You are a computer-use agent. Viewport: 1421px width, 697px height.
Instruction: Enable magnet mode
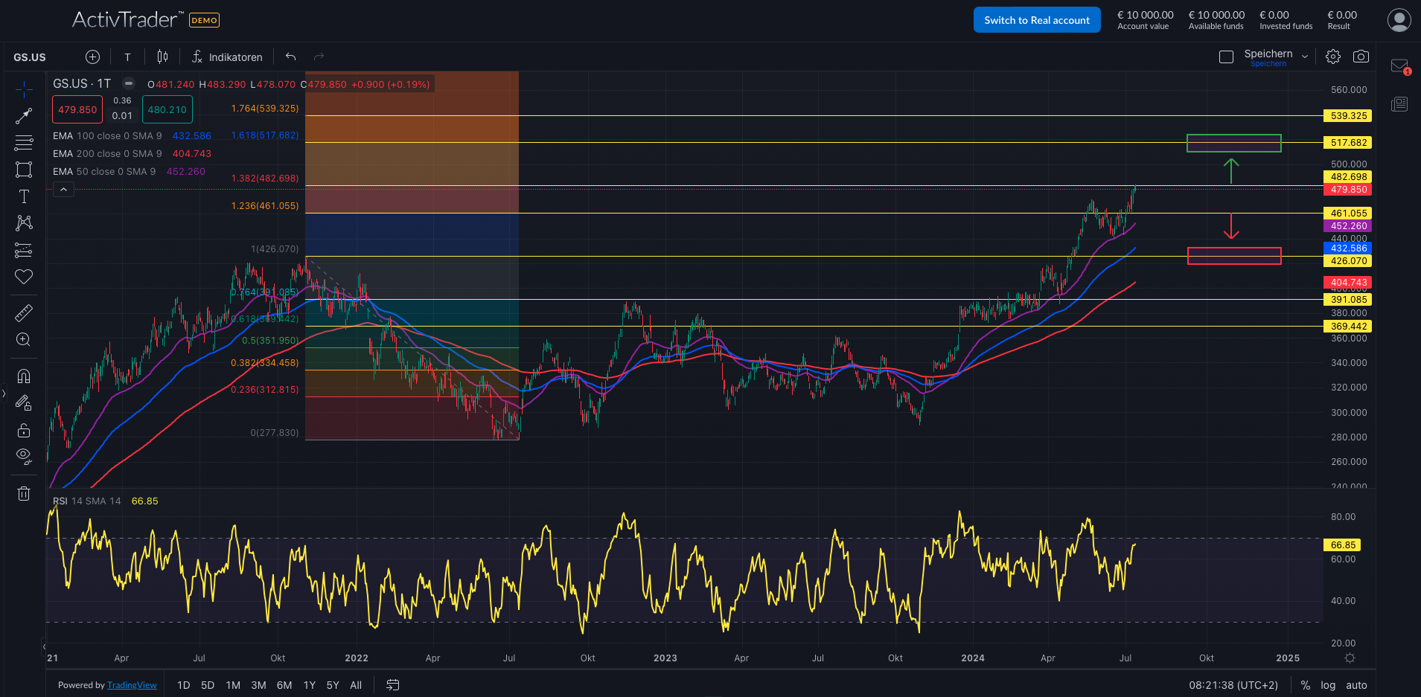coord(24,376)
